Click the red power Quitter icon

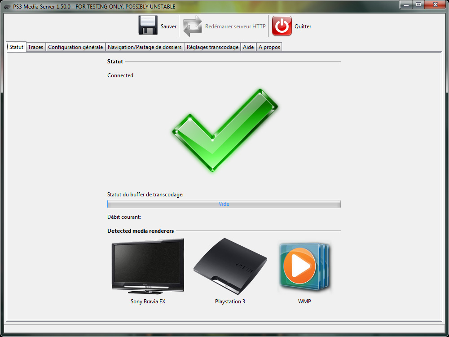click(282, 26)
